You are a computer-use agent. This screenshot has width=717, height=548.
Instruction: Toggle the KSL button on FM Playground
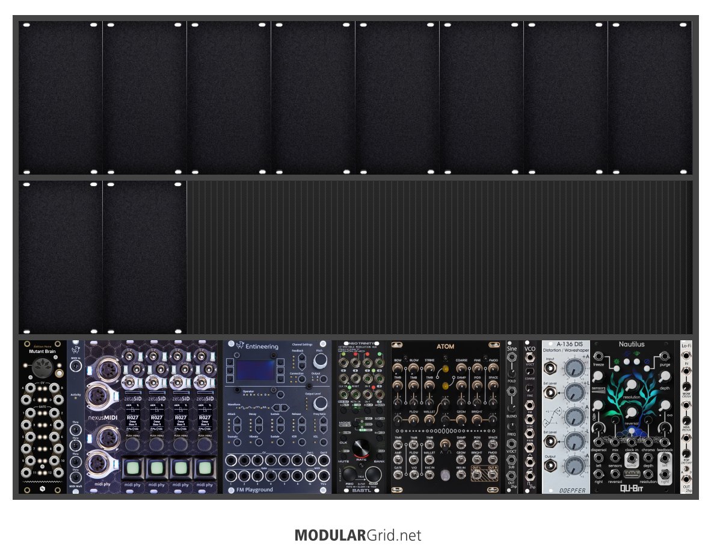pyautogui.click(x=323, y=442)
